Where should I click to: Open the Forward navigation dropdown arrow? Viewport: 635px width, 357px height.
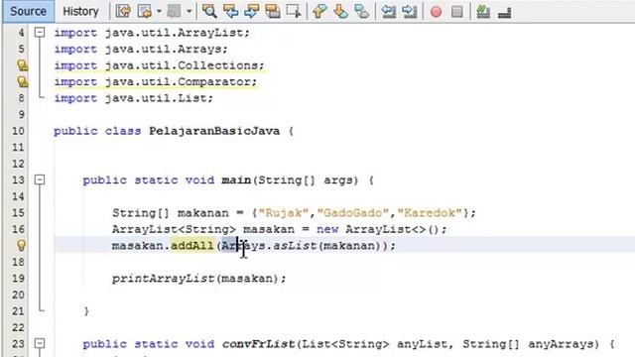pos(190,11)
